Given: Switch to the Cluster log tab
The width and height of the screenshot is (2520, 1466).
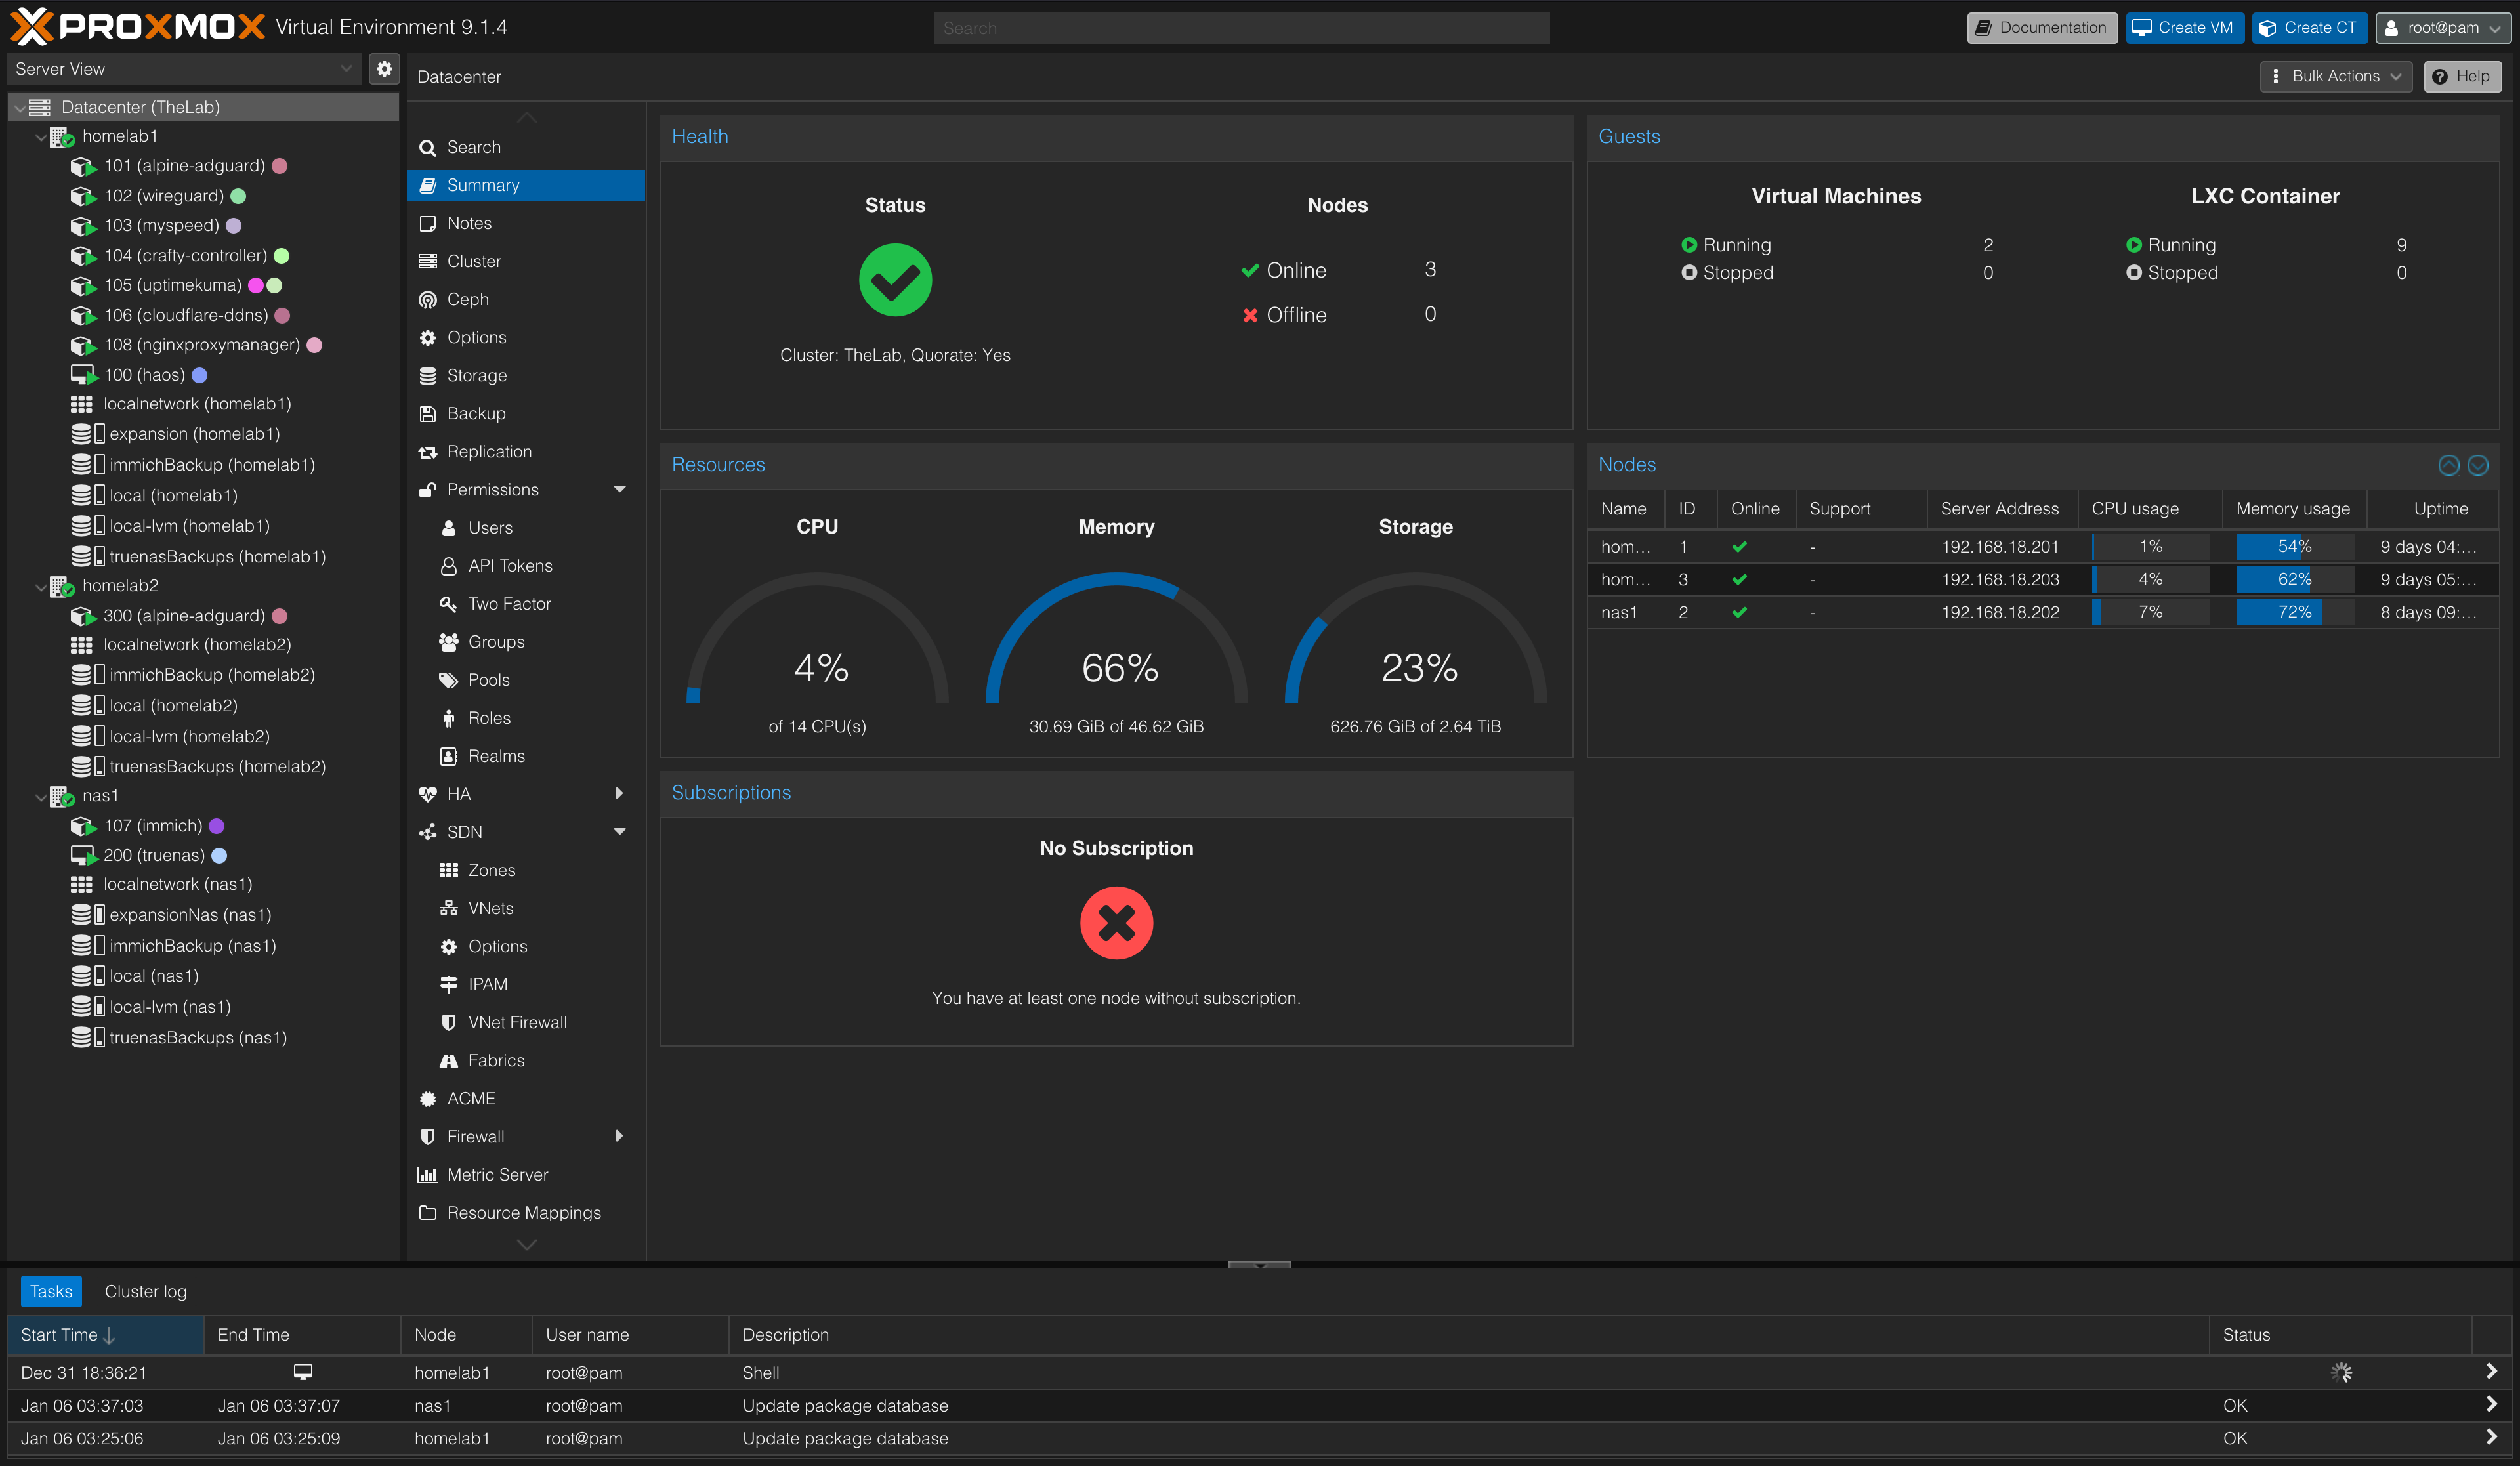Looking at the screenshot, I should 146,1292.
